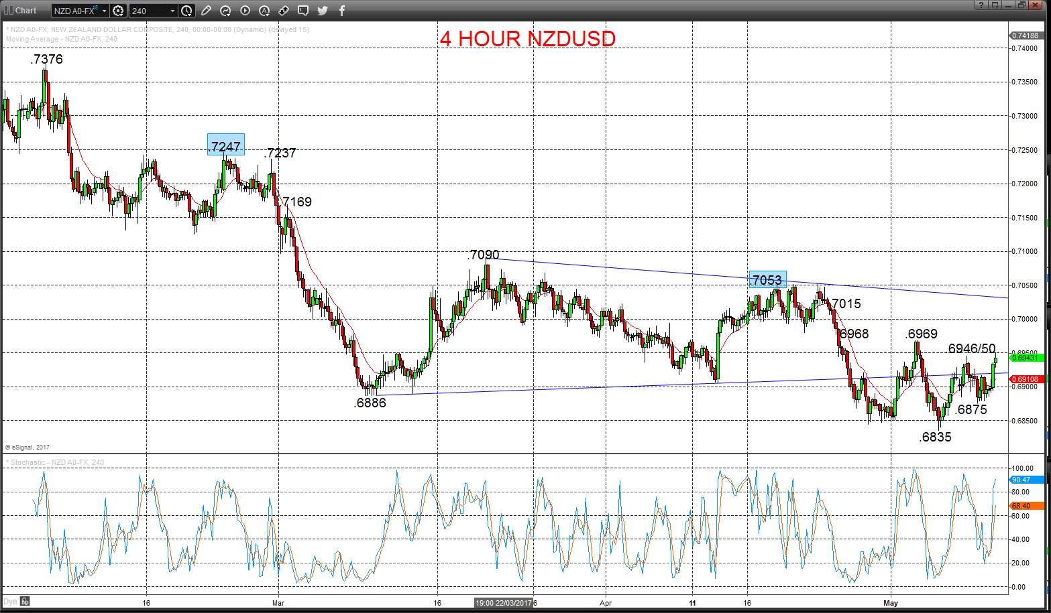Click the green 0.69431 last price tag
This screenshot has height=613, width=1051.
coord(1026,358)
